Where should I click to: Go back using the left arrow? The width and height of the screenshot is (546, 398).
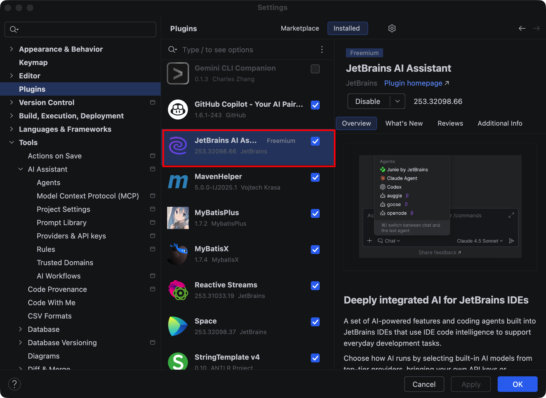(x=522, y=28)
